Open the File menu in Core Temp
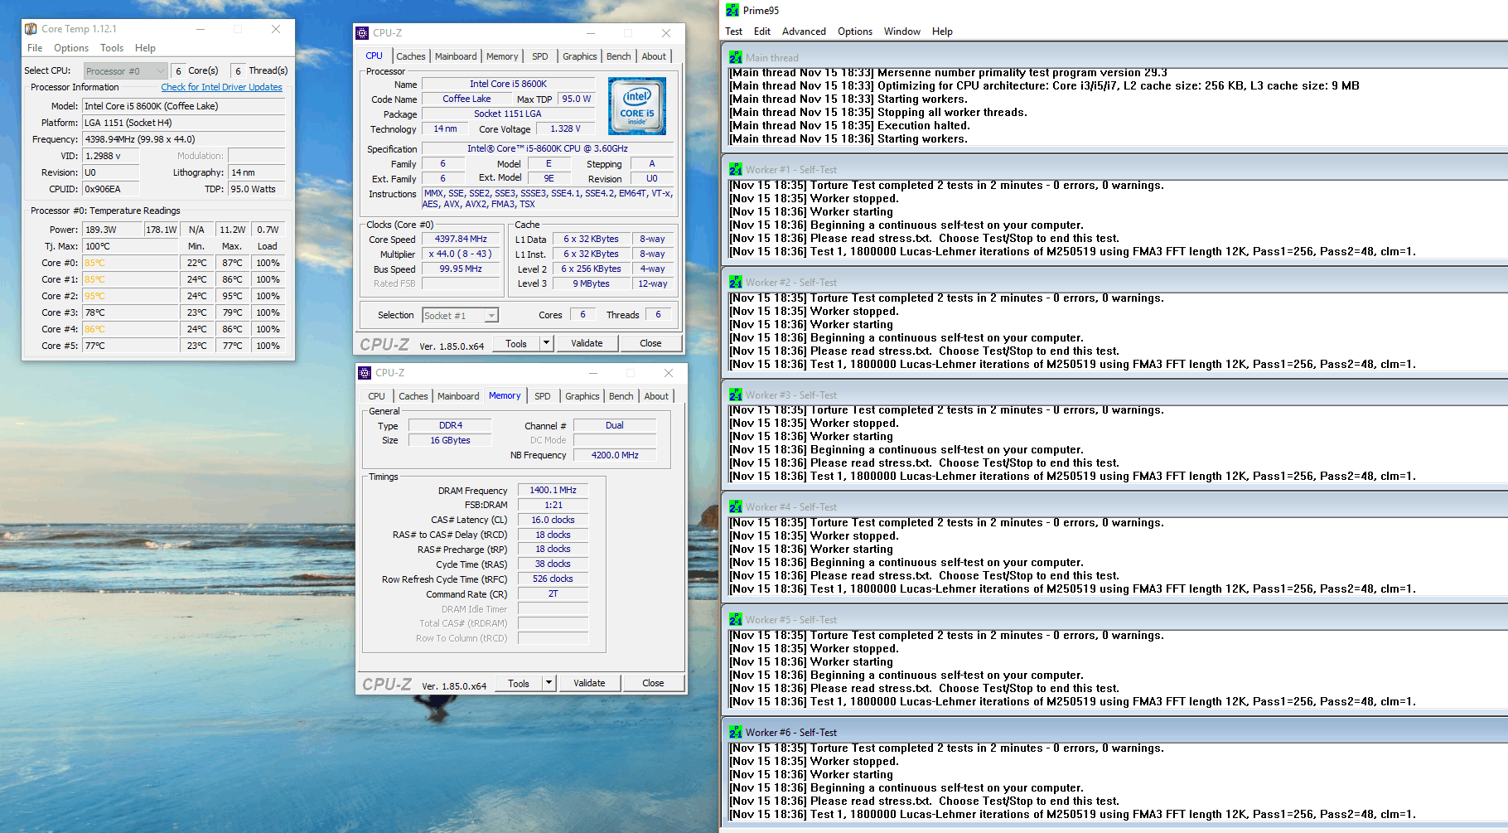The width and height of the screenshot is (1508, 833). point(35,48)
